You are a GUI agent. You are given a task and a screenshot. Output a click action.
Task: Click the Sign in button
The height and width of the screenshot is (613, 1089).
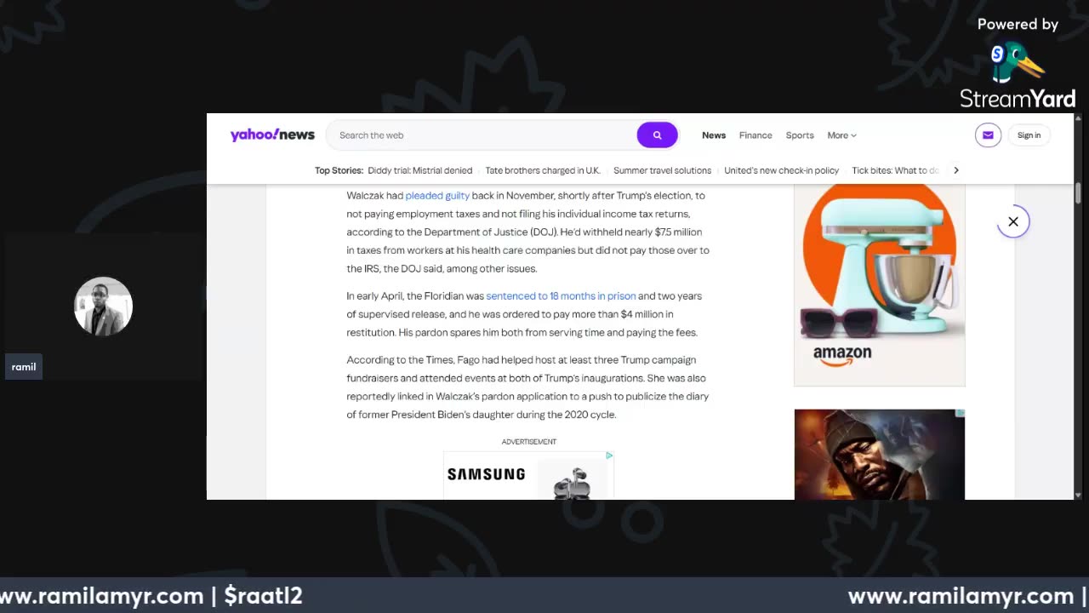[x=1029, y=135]
